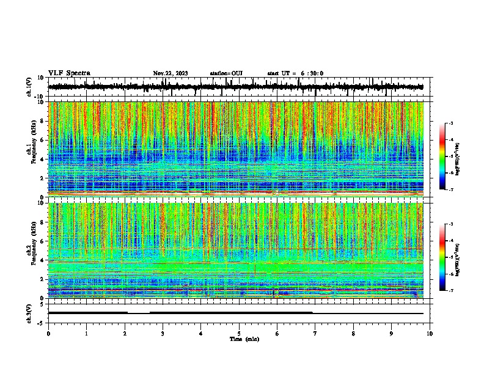Click the 'station=OUI' label
This screenshot has height=374, width=484.
click(226, 73)
